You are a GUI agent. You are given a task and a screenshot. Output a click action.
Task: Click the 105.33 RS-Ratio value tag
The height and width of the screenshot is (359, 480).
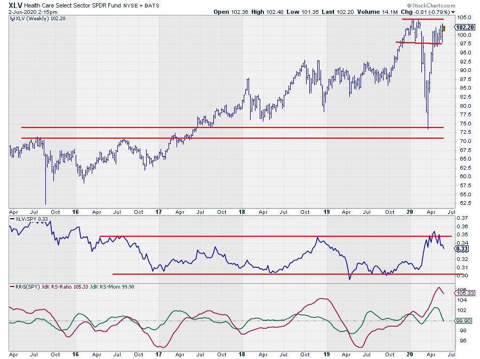pyautogui.click(x=466, y=293)
